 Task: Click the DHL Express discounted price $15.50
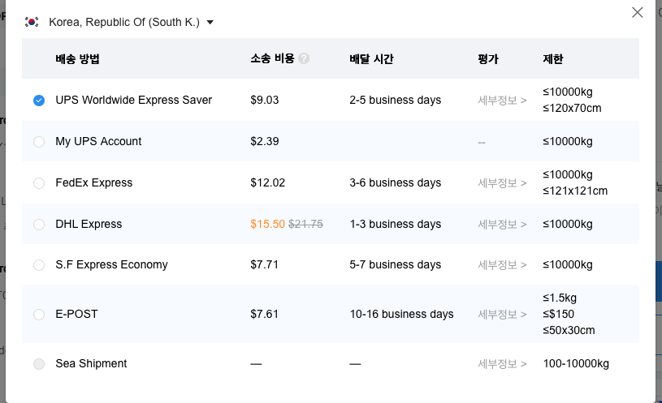click(267, 225)
